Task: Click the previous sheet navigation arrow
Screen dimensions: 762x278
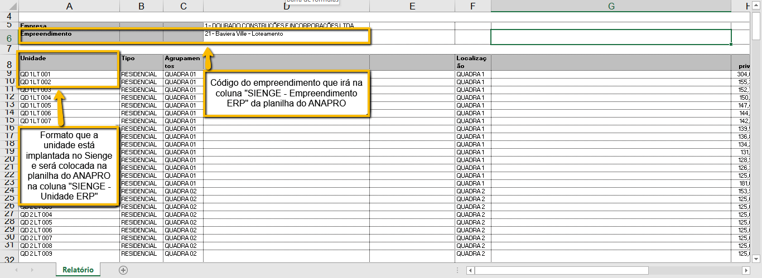Action: pyautogui.click(x=17, y=270)
